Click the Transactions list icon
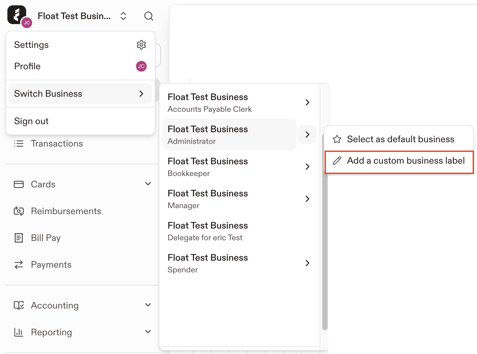The height and width of the screenshot is (354, 477). pos(19,144)
